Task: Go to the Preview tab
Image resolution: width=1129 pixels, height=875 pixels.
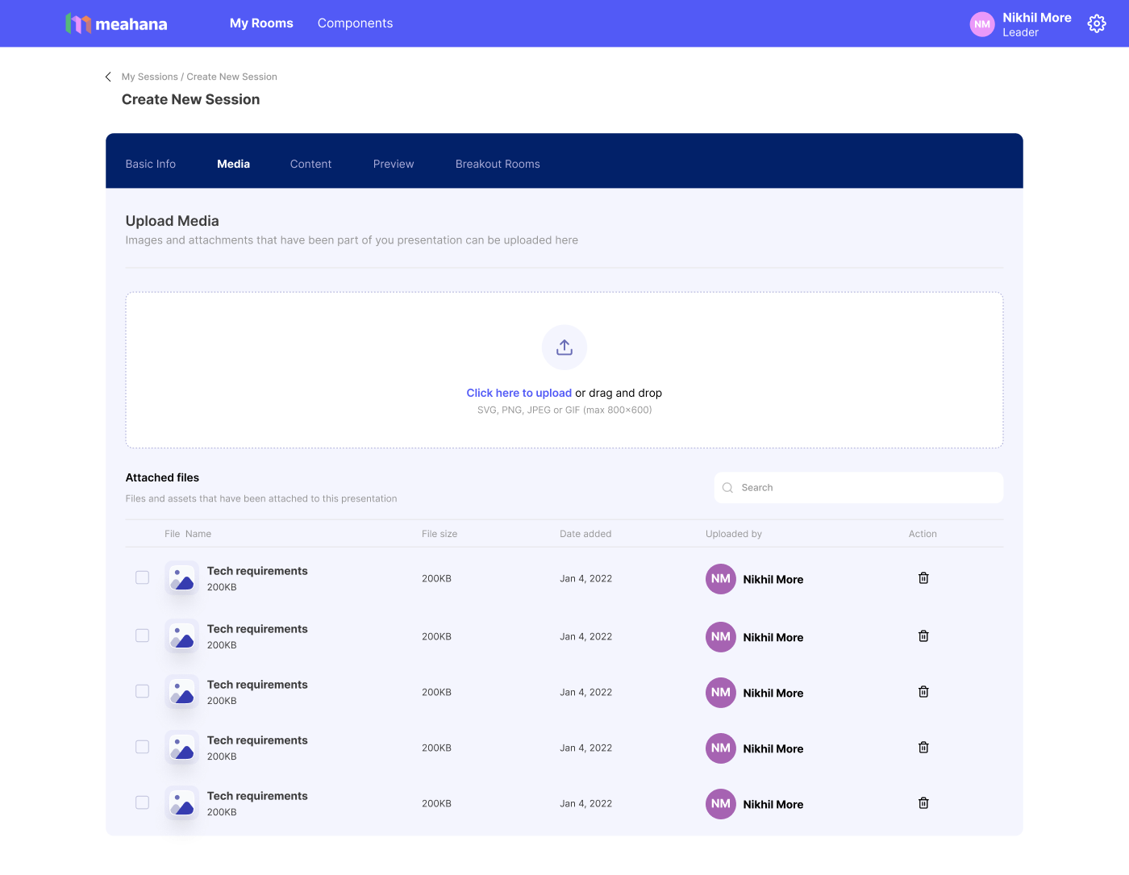Action: [x=394, y=164]
